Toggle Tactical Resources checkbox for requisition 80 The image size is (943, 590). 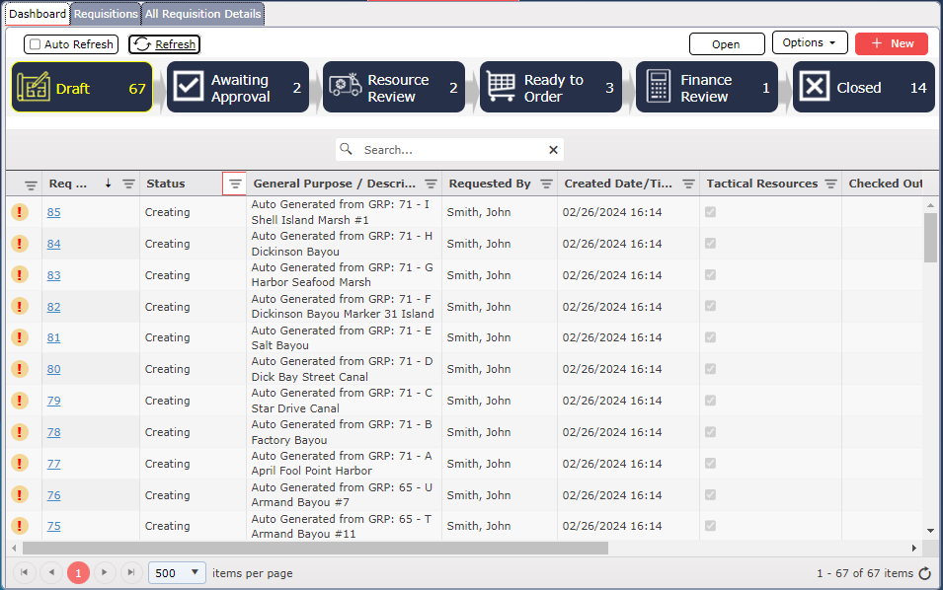click(710, 369)
